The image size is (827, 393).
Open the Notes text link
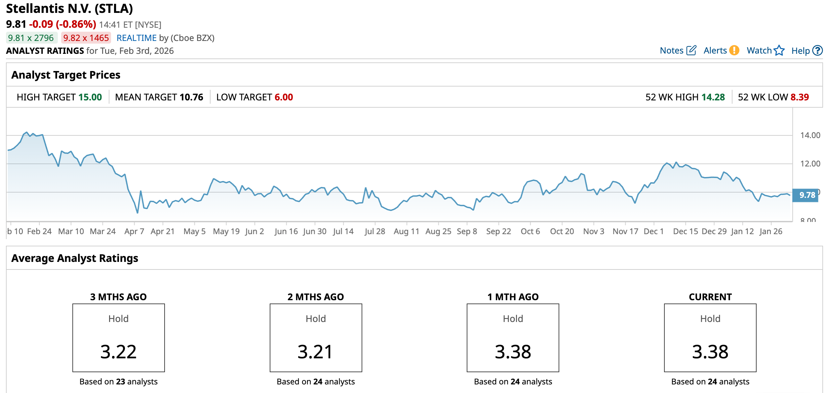(671, 51)
